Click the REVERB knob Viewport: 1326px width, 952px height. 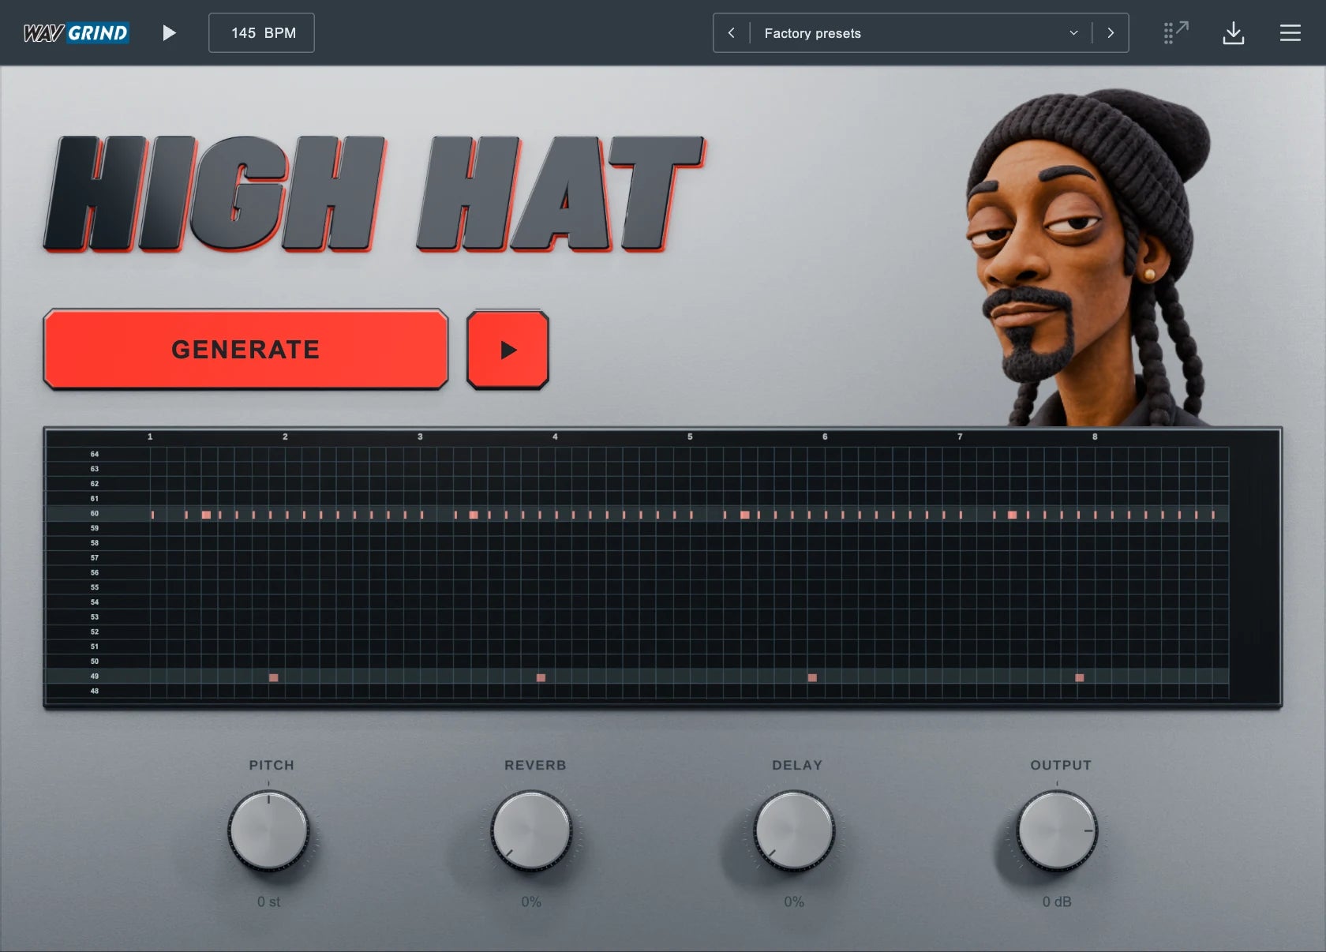[531, 830]
